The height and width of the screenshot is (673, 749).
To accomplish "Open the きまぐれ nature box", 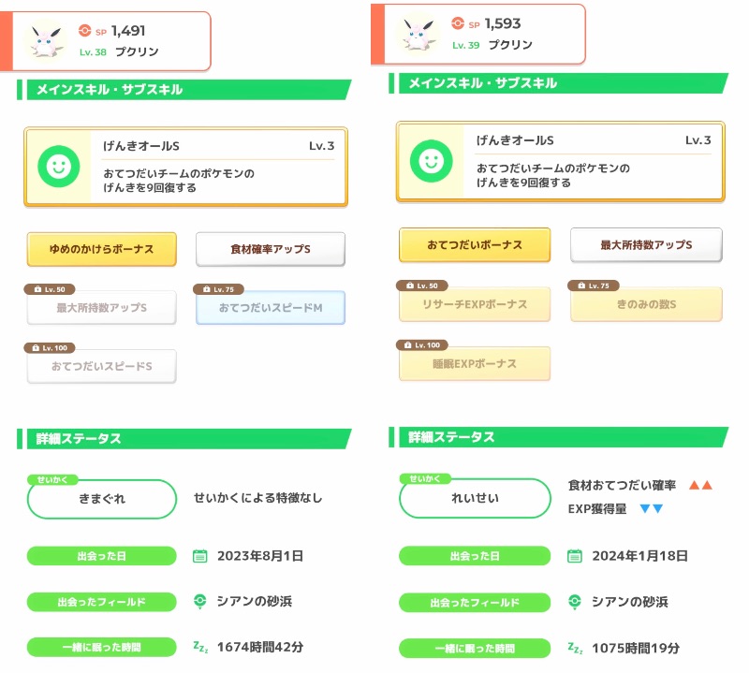I will (x=102, y=499).
